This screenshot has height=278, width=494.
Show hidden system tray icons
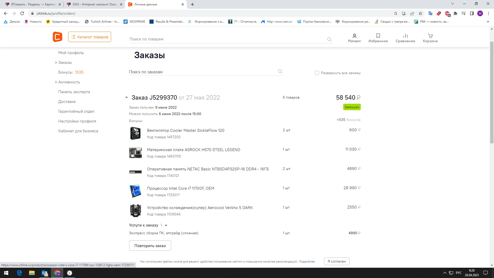tap(445, 273)
